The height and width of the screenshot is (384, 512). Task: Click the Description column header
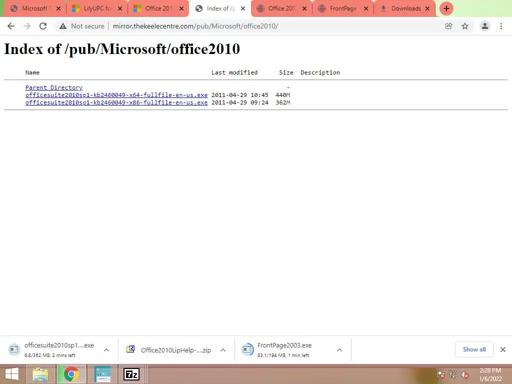(x=320, y=72)
